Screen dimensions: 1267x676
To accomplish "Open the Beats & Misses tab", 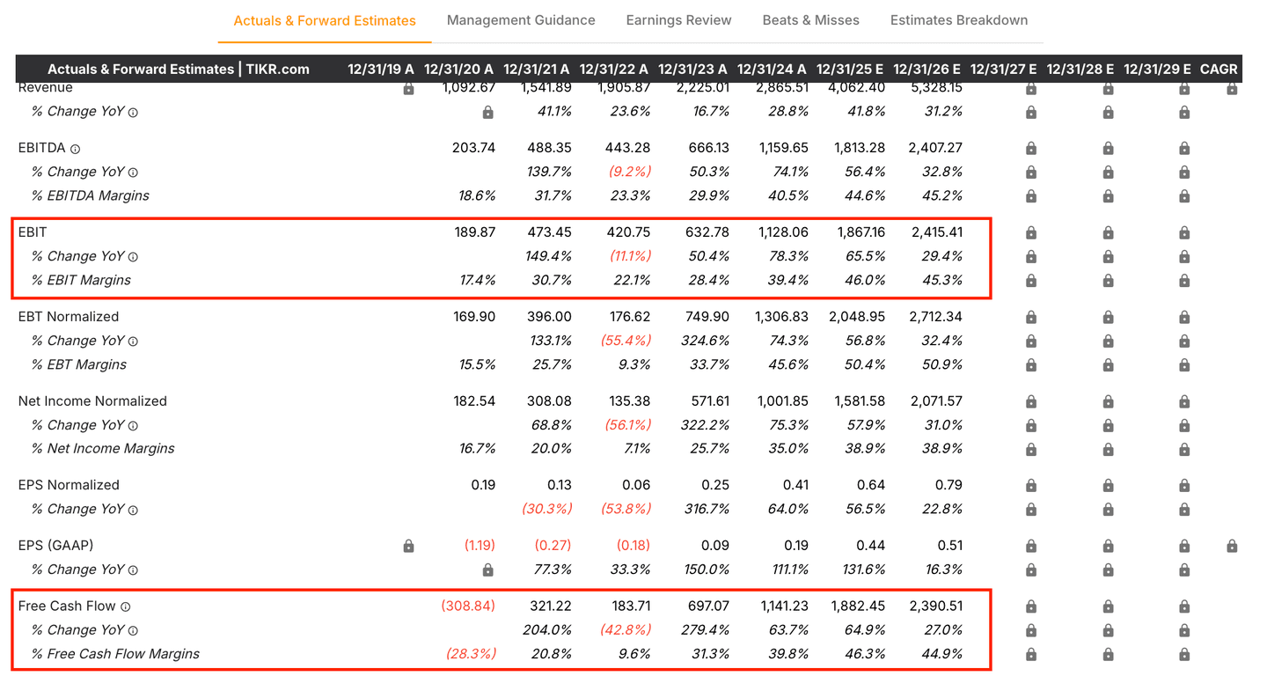I will click(x=810, y=20).
